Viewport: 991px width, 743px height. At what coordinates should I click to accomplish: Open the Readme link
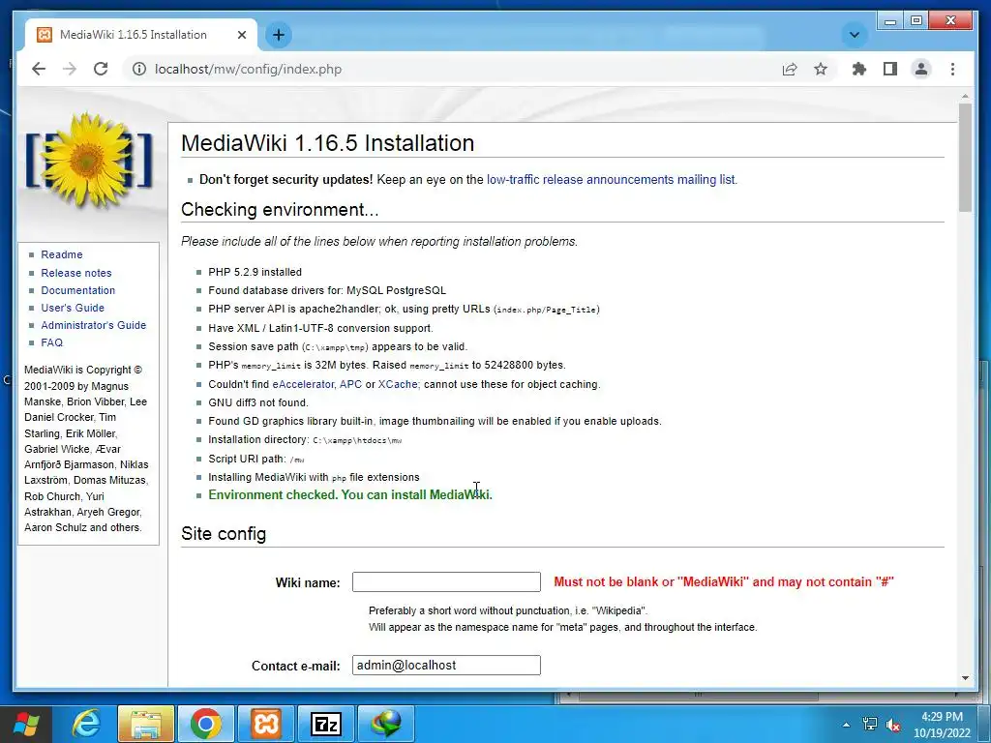(61, 254)
